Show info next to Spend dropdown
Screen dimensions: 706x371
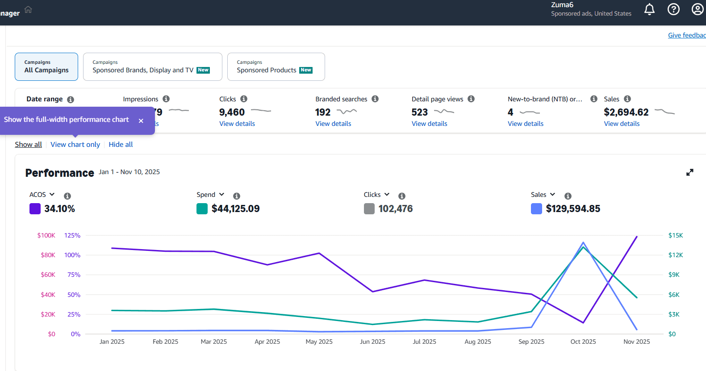pos(237,196)
